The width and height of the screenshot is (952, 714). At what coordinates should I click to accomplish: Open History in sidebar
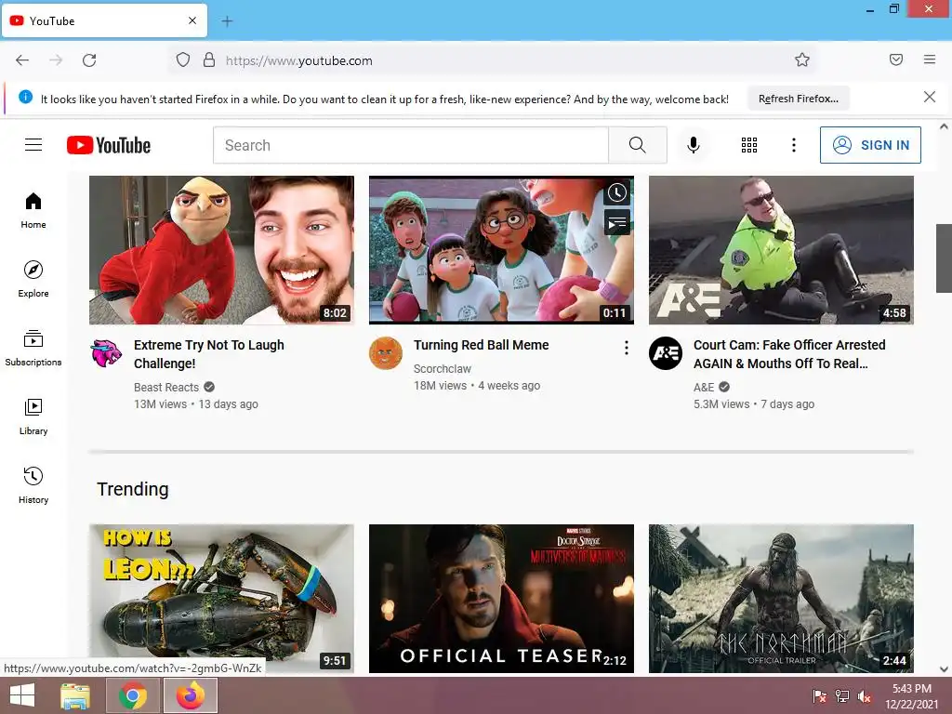click(33, 485)
